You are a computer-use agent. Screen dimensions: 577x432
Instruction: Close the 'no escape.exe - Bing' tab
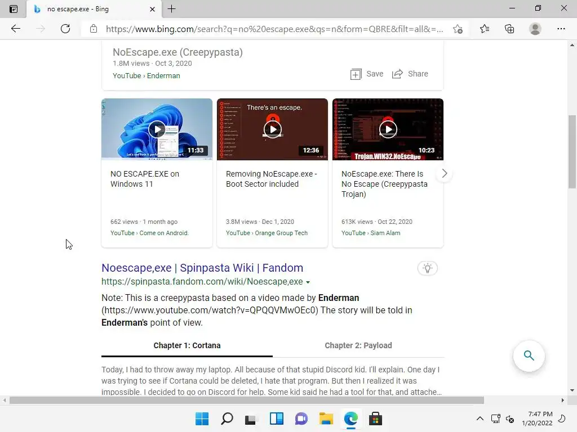point(152,9)
